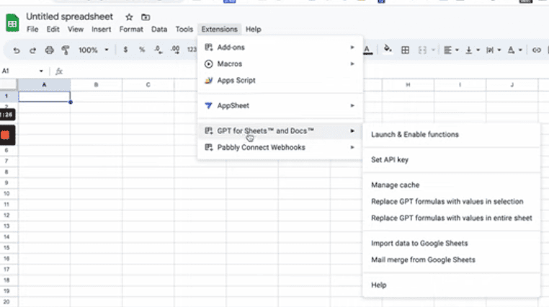Image resolution: width=549 pixels, height=307 pixels.
Task: Close the Extensions menu tab
Action: (x=220, y=30)
